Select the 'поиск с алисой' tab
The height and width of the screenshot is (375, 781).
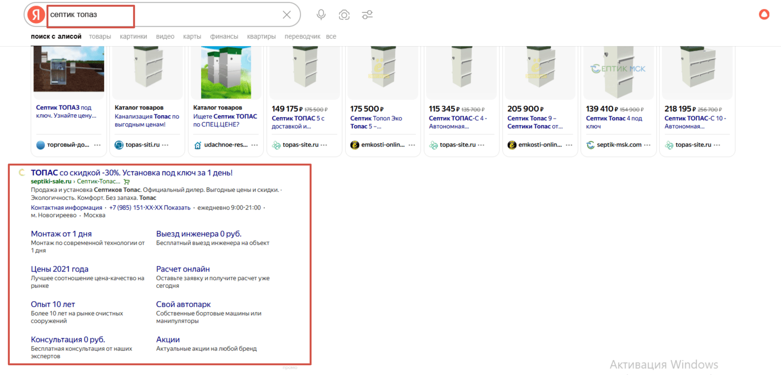point(56,36)
